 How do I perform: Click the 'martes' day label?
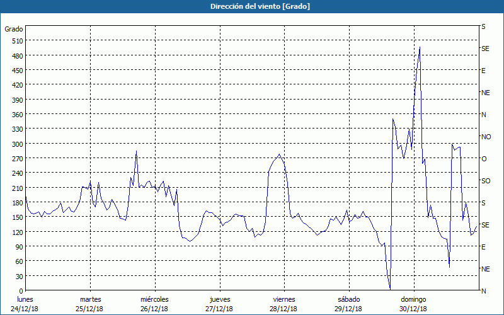90,299
